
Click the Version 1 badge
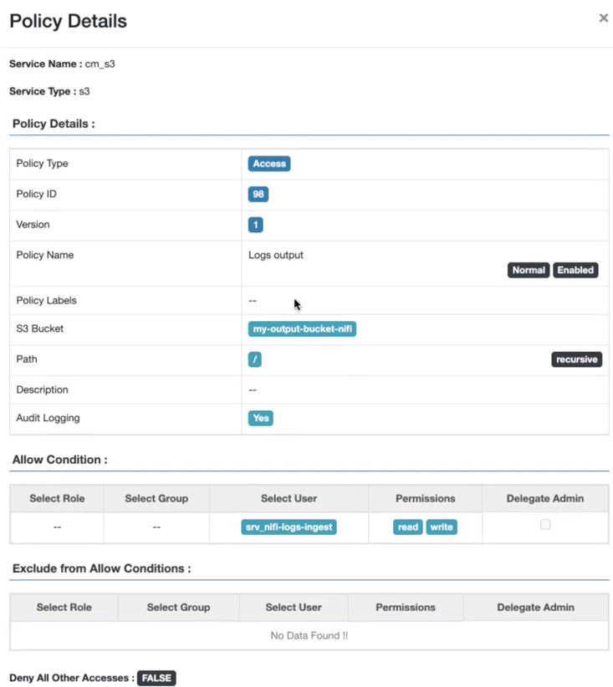pyautogui.click(x=256, y=225)
